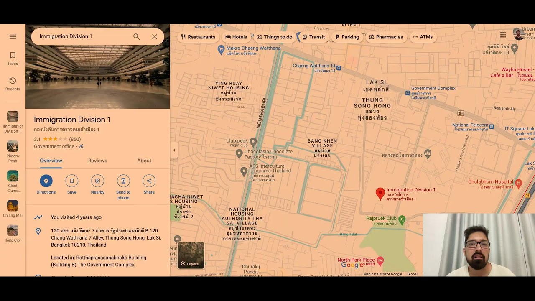Select AFS Intercultural Programs Thailand marker
Screen dimensions: 535x301
244,171
